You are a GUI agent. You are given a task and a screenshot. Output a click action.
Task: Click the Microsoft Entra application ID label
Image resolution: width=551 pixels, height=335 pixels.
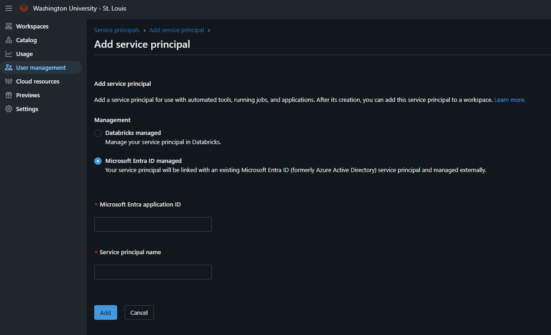(140, 205)
